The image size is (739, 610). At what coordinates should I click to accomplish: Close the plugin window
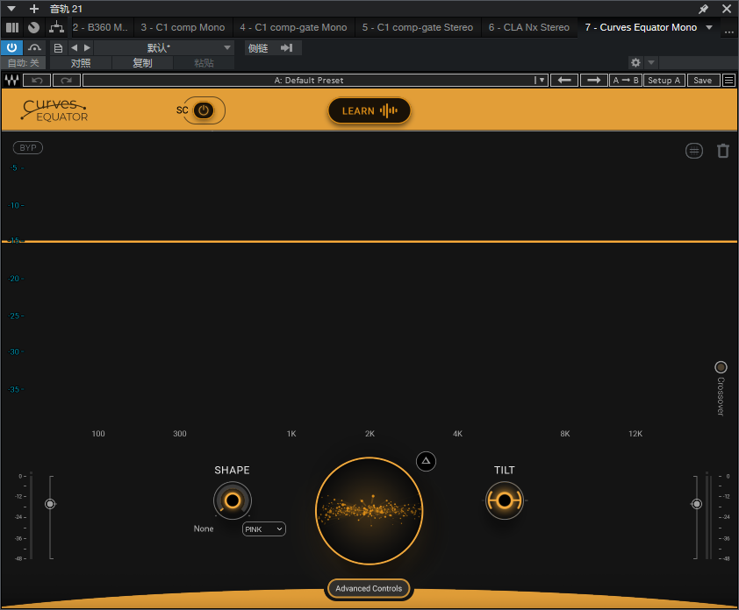tap(727, 9)
